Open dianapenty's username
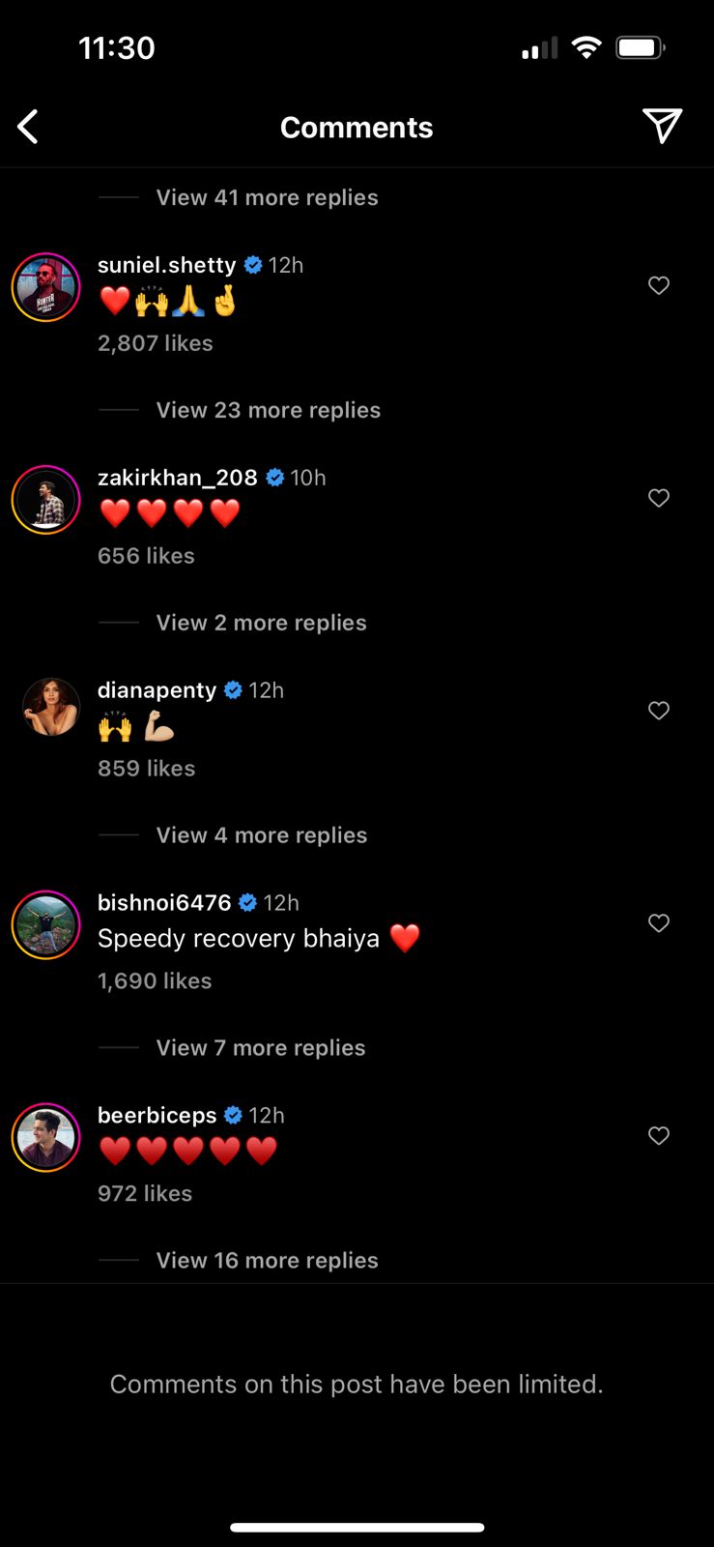 156,689
